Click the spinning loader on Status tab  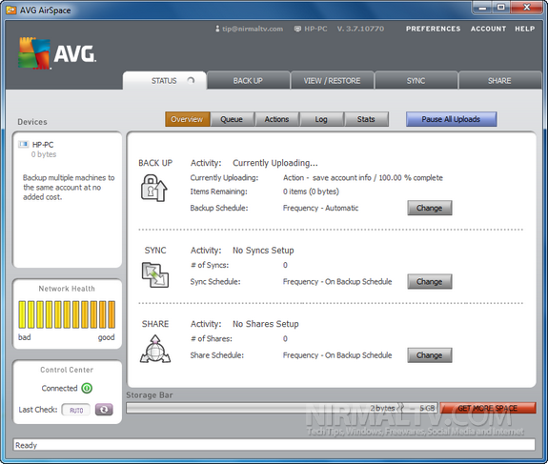click(x=191, y=81)
